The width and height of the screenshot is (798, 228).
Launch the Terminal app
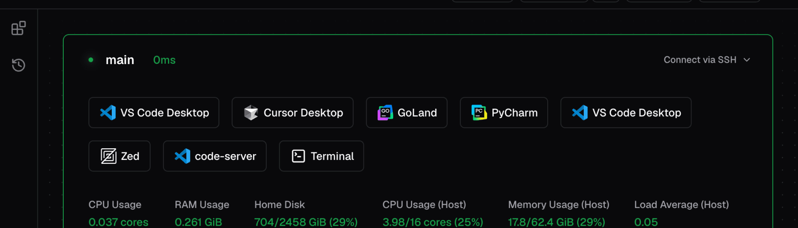(322, 156)
